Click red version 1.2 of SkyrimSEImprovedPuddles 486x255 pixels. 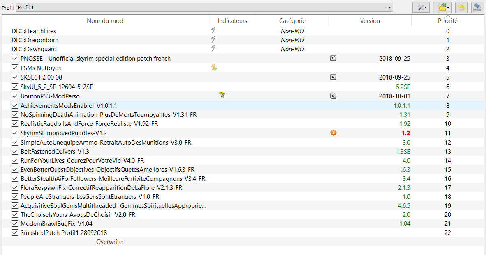tap(406, 133)
